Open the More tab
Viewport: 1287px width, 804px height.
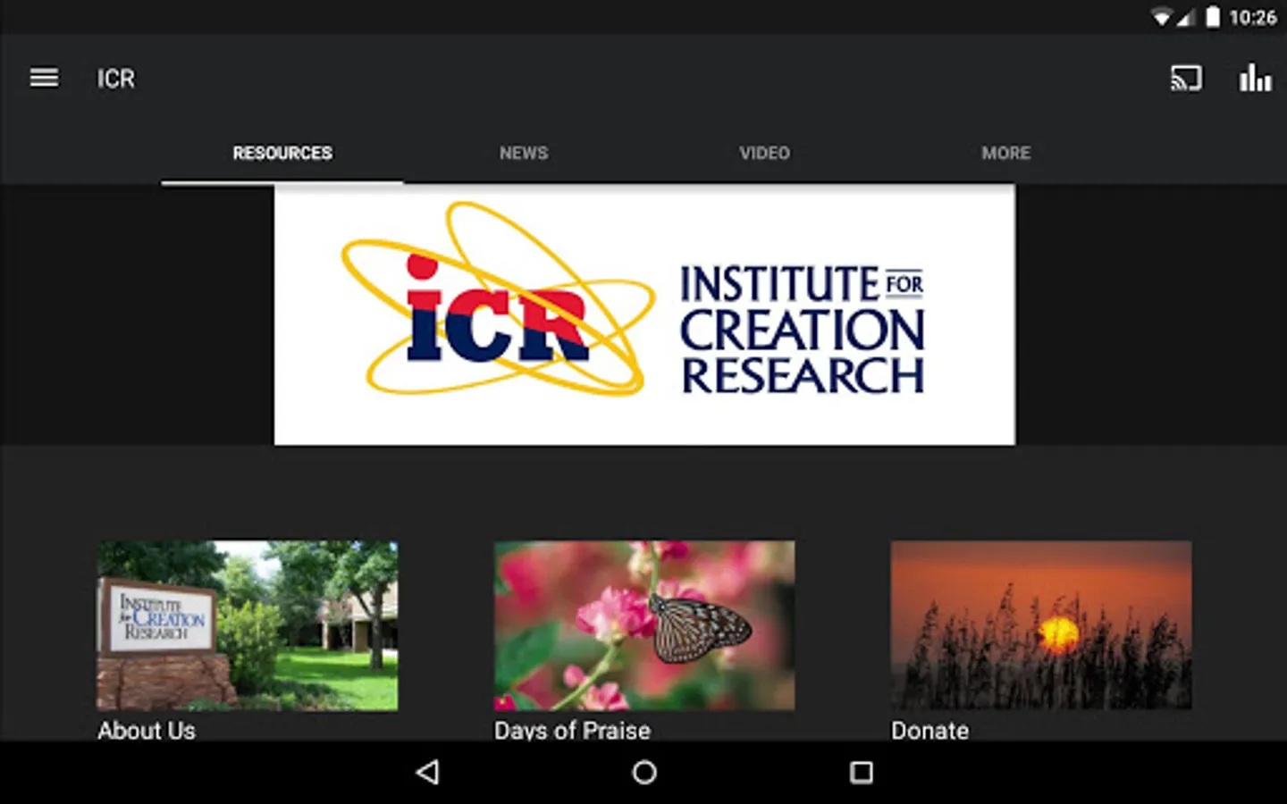pos(1005,153)
